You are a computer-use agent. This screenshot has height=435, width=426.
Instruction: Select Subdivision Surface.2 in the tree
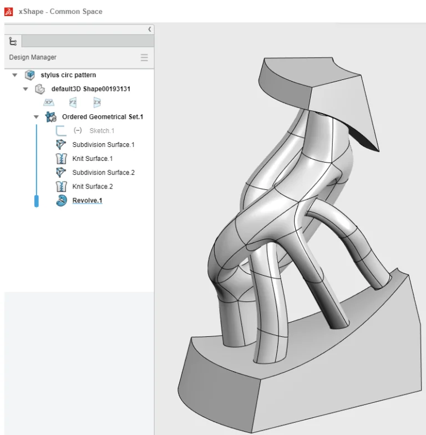[x=103, y=173]
